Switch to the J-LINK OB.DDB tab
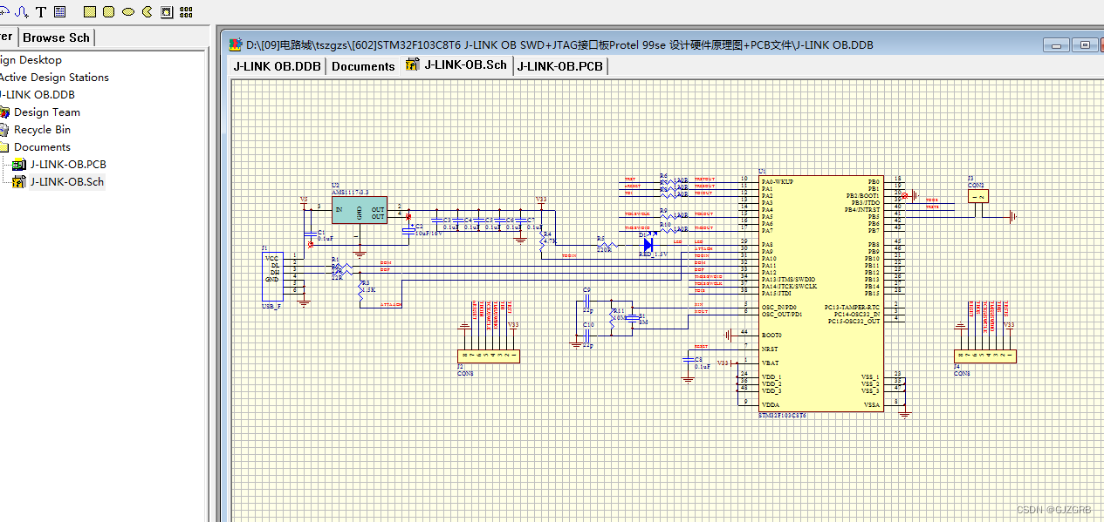 pyautogui.click(x=277, y=65)
